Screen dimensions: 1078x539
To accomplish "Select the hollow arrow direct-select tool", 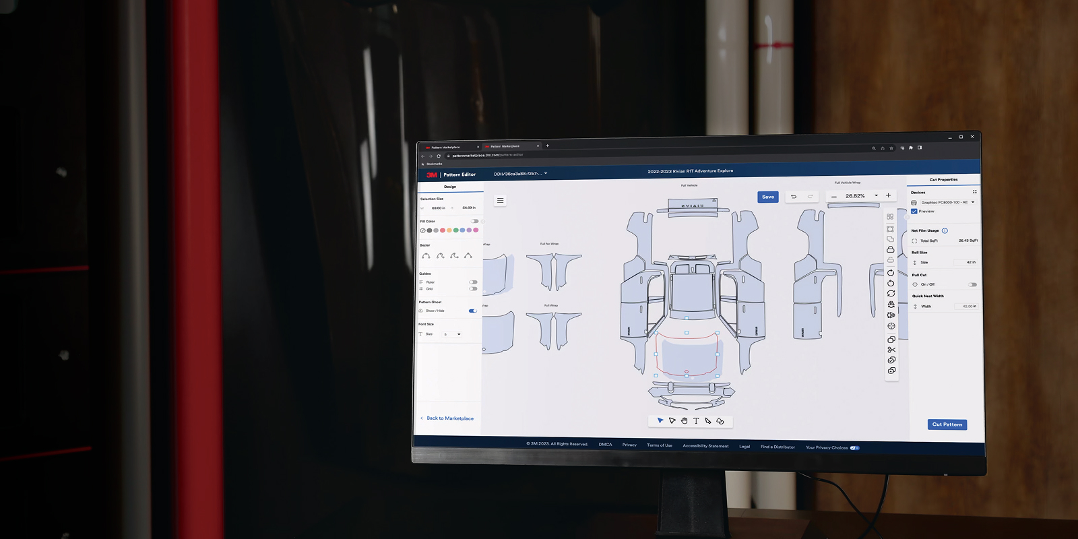I will click(x=672, y=420).
